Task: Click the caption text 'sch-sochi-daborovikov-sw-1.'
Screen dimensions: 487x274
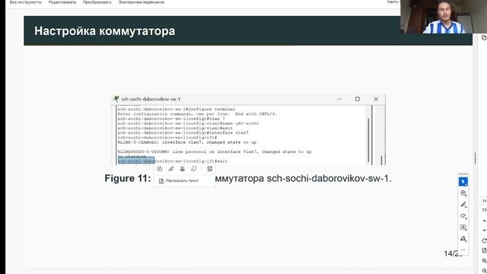Action: [x=329, y=178]
